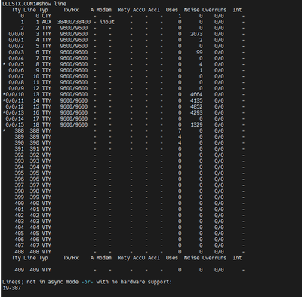Click tty '0/0/5' entry
The width and height of the screenshot is (302, 297).
(17, 64)
